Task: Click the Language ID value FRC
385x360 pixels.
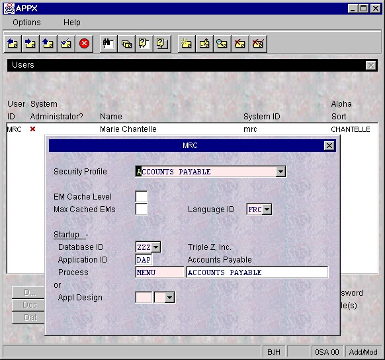Action: pyautogui.click(x=255, y=210)
